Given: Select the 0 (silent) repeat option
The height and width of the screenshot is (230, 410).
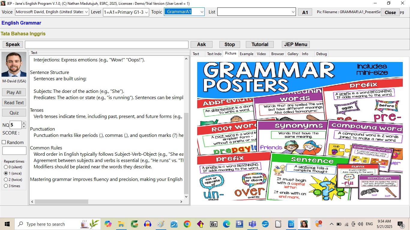Looking at the screenshot, I should point(6,167).
